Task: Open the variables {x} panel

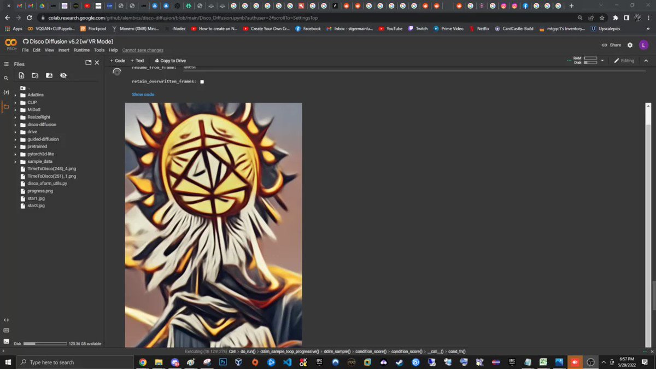Action: (6, 92)
